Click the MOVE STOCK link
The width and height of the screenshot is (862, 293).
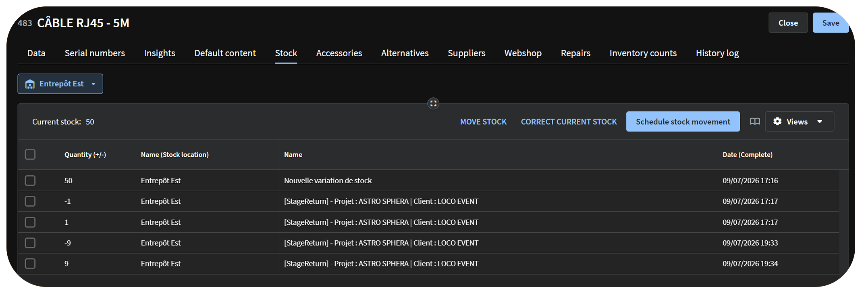483,122
